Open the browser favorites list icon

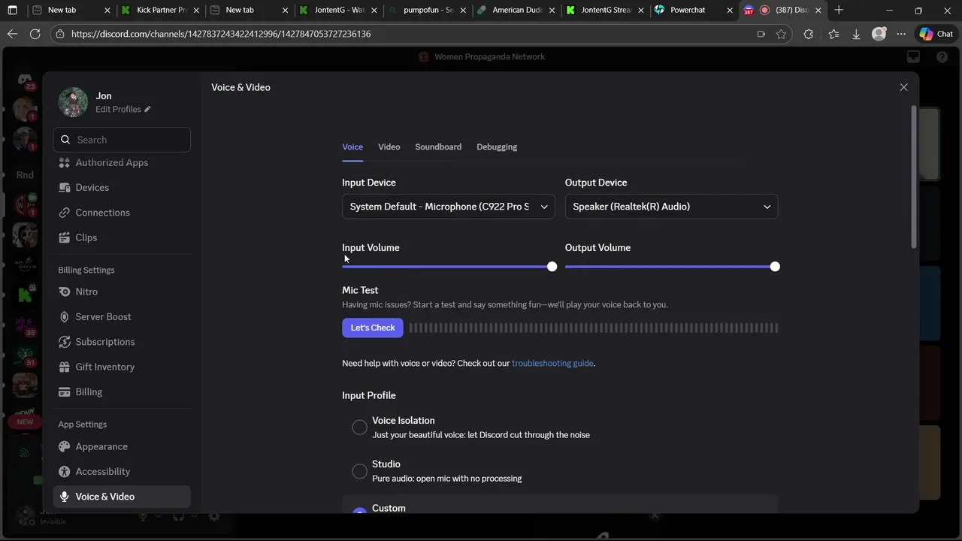tap(833, 34)
